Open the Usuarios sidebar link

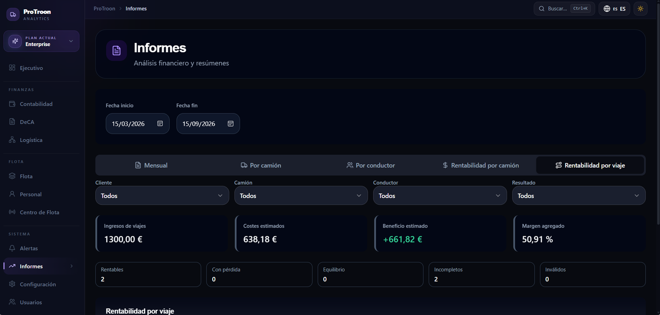(x=42, y=302)
